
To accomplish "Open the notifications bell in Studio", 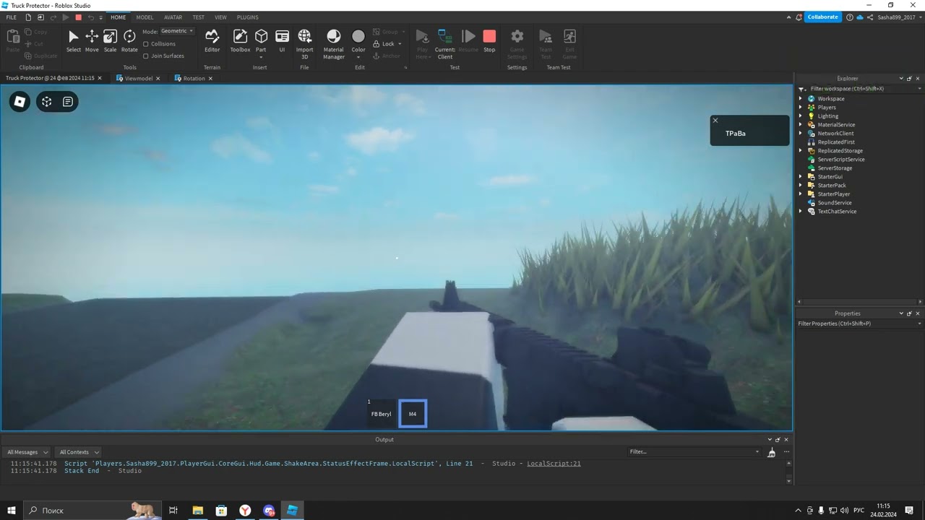I will click(x=799, y=17).
